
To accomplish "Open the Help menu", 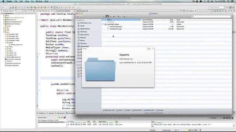I will (x=46, y=1).
